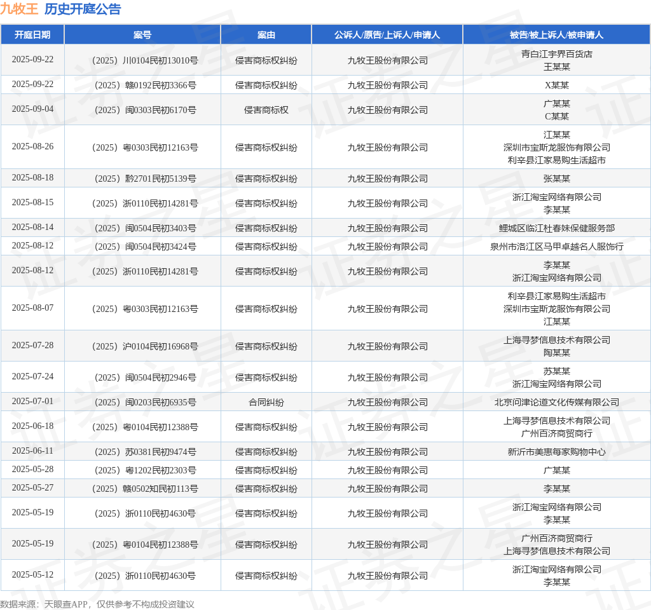Click case number (2025)闽0303民初6170号
Image resolution: width=651 pixels, height=610 pixels.
click(145, 110)
